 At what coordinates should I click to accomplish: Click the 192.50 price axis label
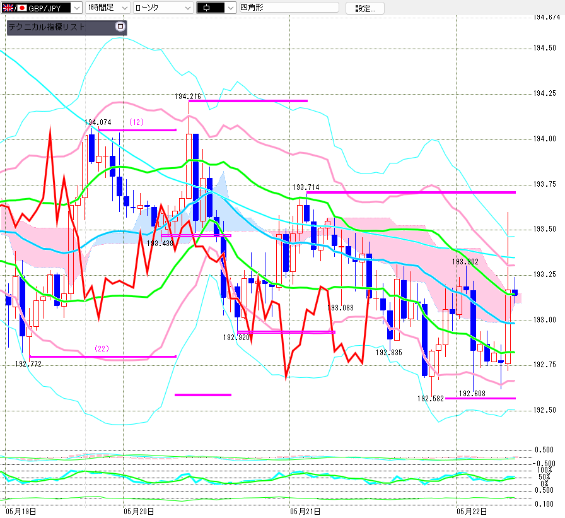pyautogui.click(x=545, y=410)
